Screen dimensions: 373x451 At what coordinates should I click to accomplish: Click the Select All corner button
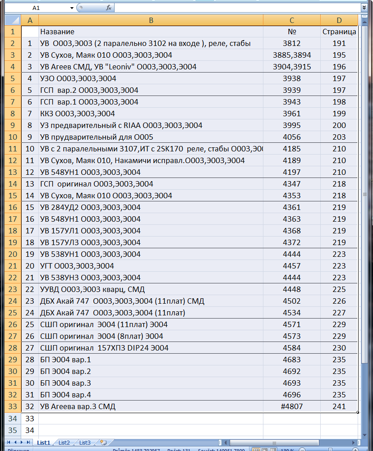coord(13,20)
